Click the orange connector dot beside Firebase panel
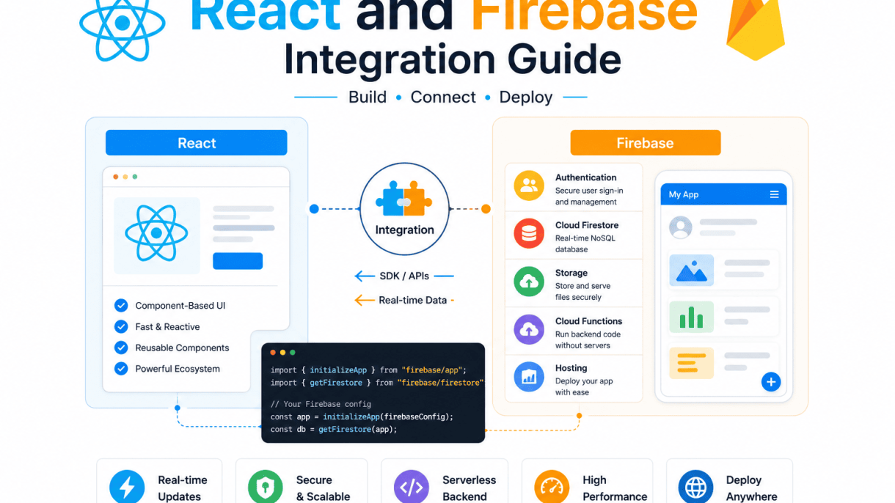This screenshot has width=895, height=503. pyautogui.click(x=486, y=209)
